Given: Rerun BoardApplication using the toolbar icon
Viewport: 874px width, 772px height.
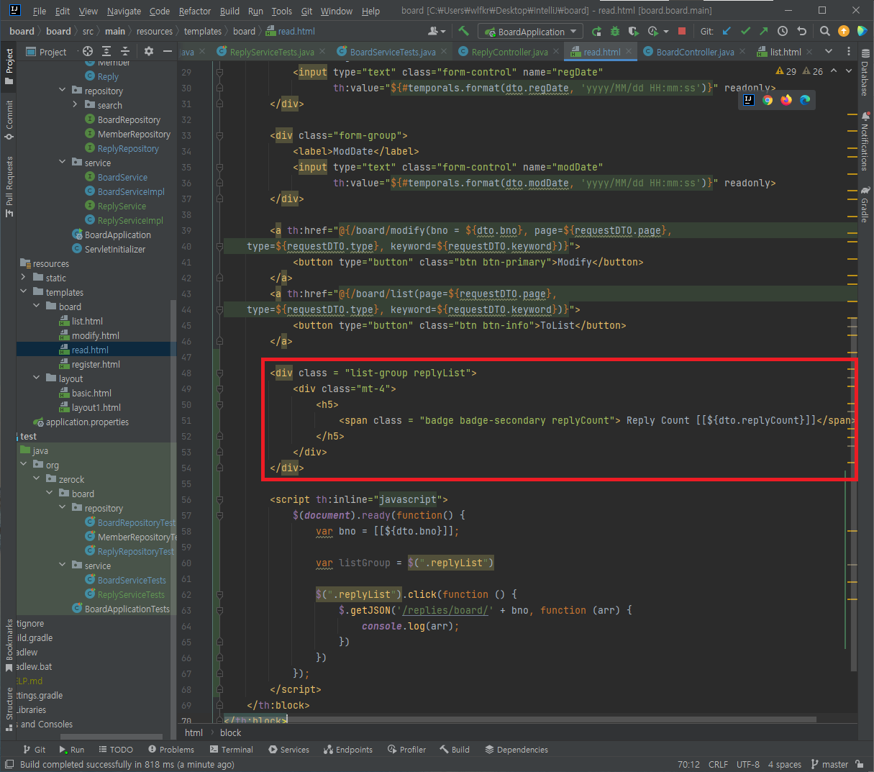Looking at the screenshot, I should point(596,31).
